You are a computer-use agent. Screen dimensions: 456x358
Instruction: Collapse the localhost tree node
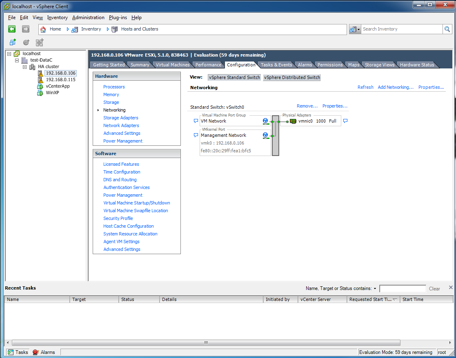click(9, 54)
